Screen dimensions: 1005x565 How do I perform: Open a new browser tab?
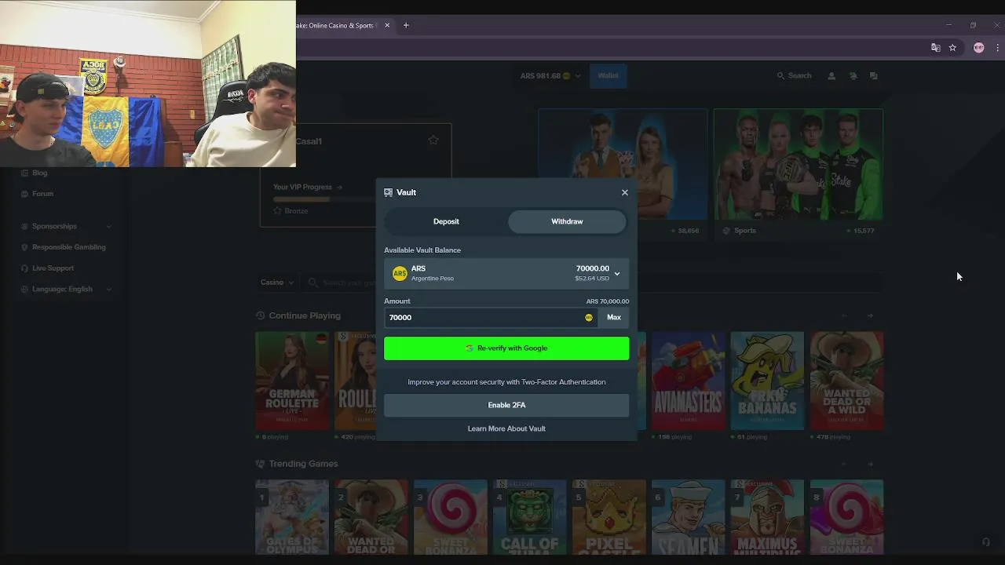point(406,25)
